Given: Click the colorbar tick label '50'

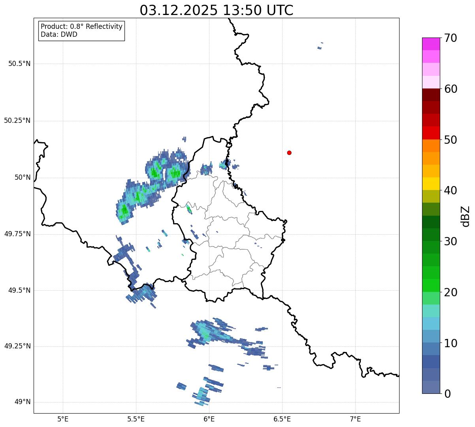Looking at the screenshot, I should click(450, 140).
